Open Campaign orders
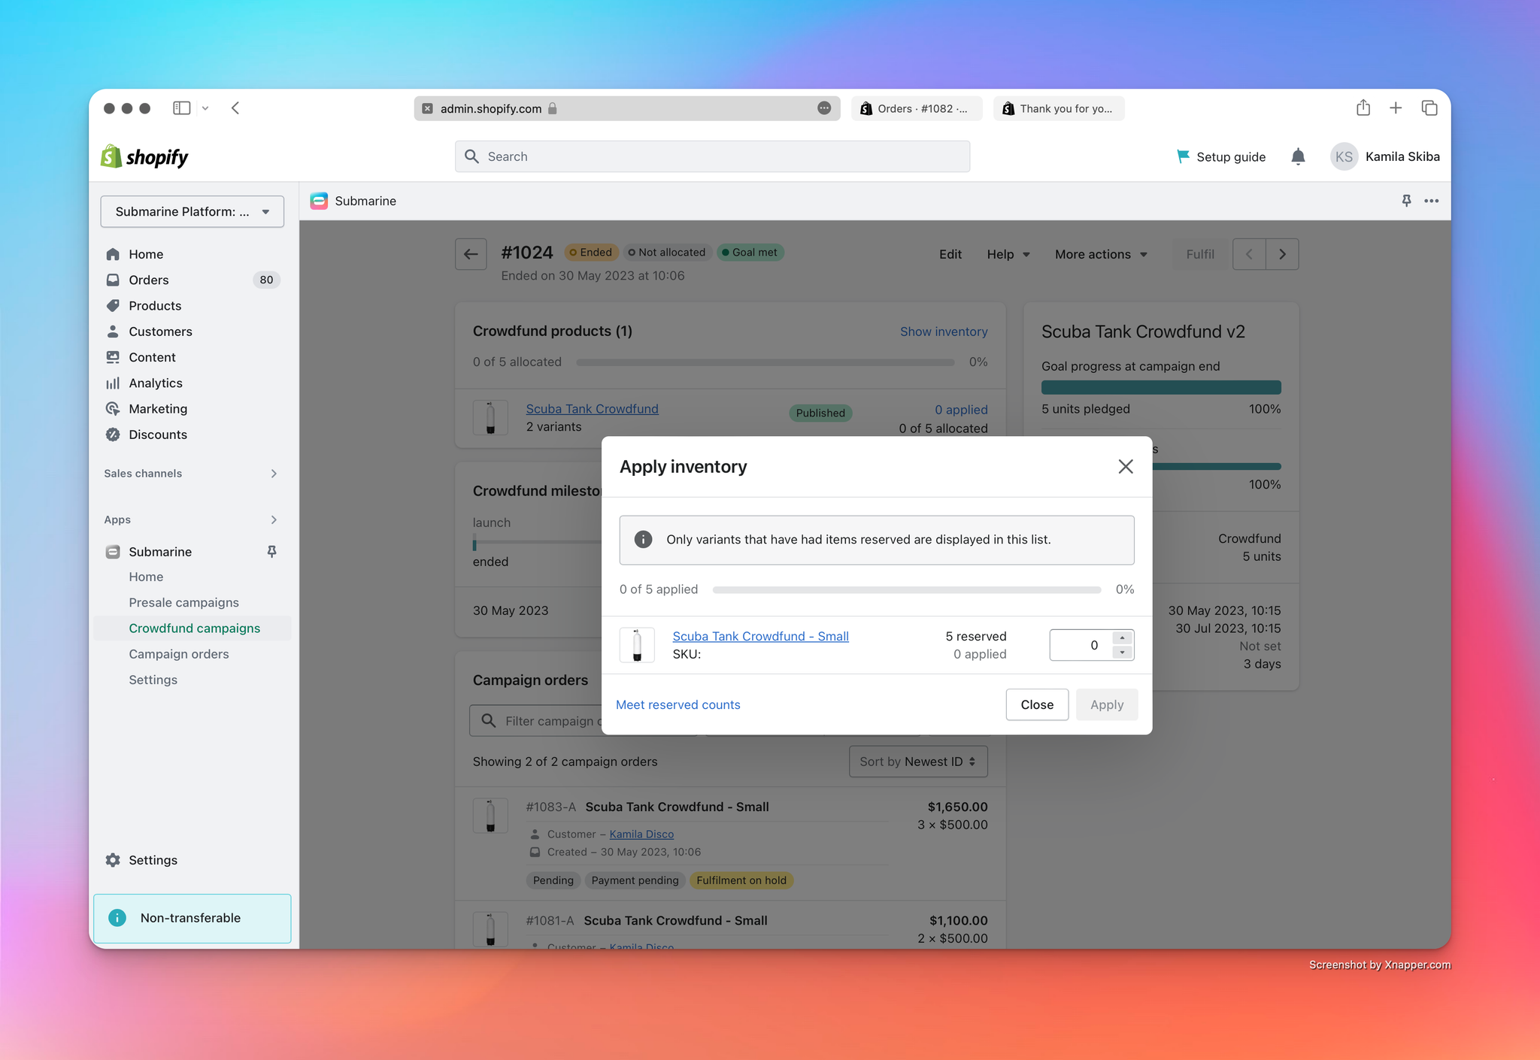Screen dimensions: 1540x1060 178,654
